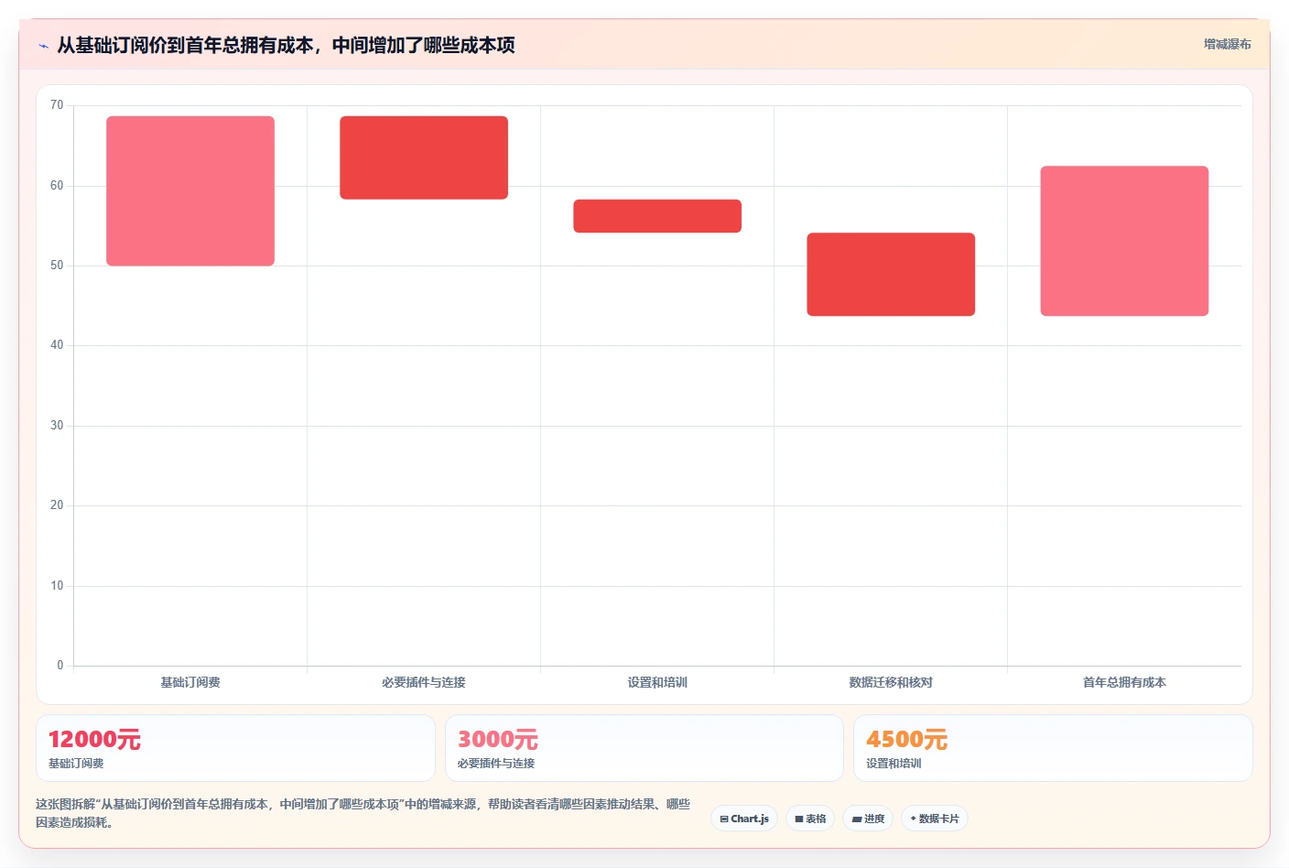Click the x-axis label 首年总拥有成本
This screenshot has height=868, width=1289.
click(1124, 682)
